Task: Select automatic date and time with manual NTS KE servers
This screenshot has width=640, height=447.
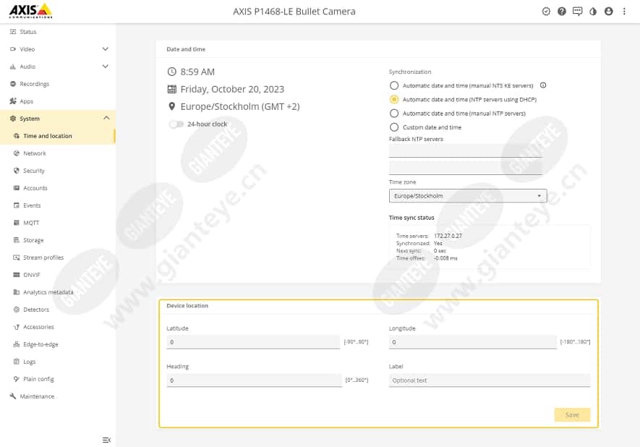Action: pyautogui.click(x=394, y=86)
